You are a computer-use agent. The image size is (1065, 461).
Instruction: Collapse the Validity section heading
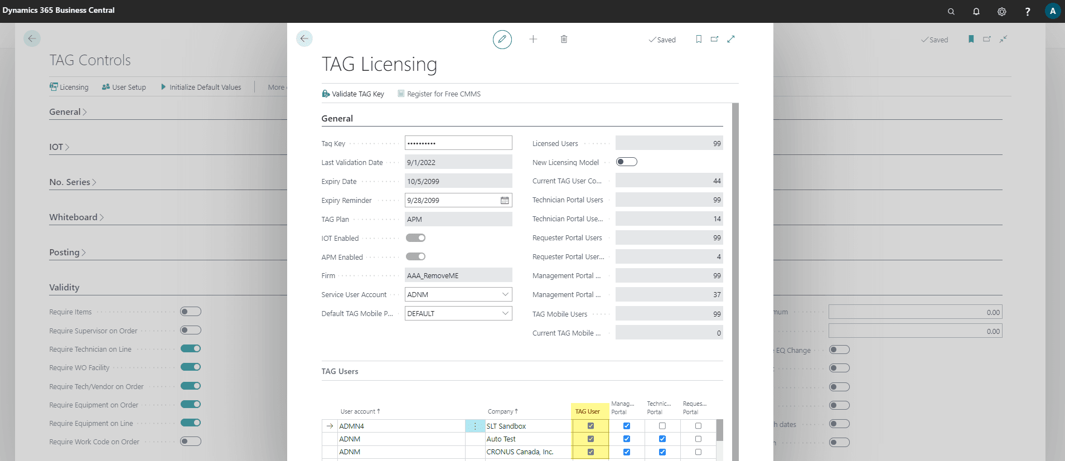click(x=64, y=287)
